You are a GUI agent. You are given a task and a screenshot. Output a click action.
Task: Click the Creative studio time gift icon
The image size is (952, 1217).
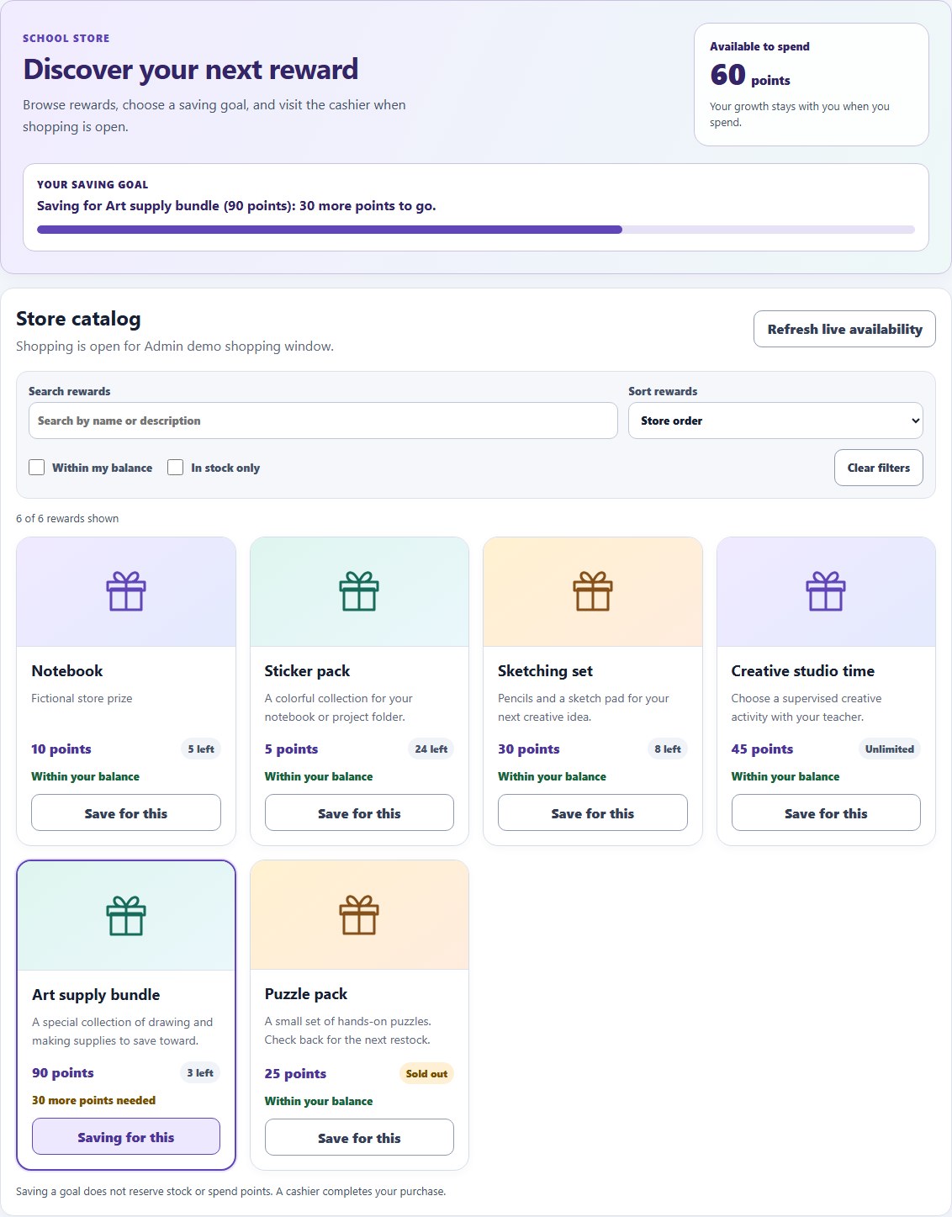826,591
